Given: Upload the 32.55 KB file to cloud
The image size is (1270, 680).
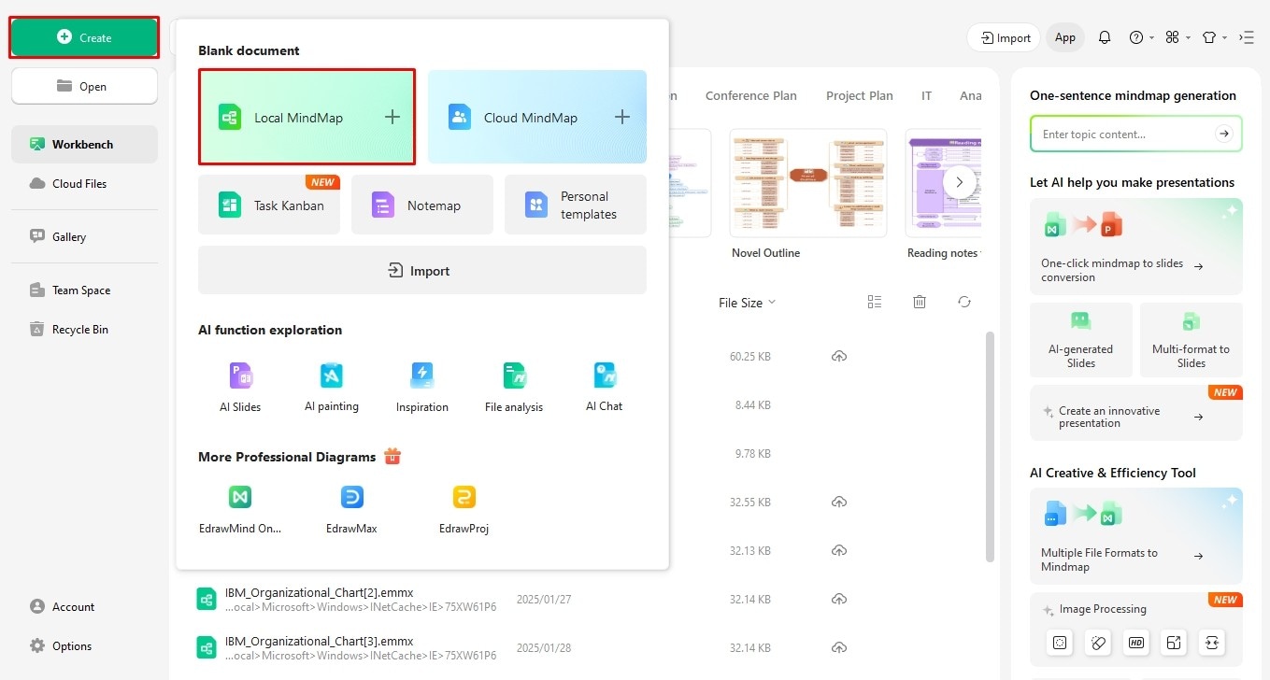Looking at the screenshot, I should (x=839, y=502).
